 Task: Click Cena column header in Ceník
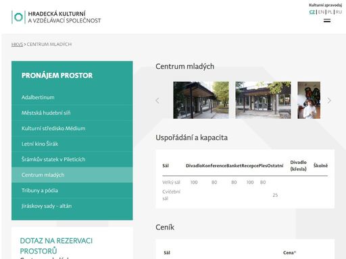289,252
